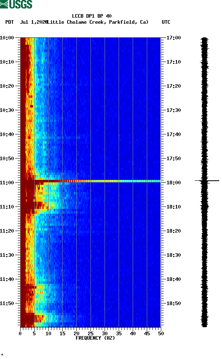Click the '45' frequency axis label
The width and height of the screenshot is (222, 359).
coord(147,334)
